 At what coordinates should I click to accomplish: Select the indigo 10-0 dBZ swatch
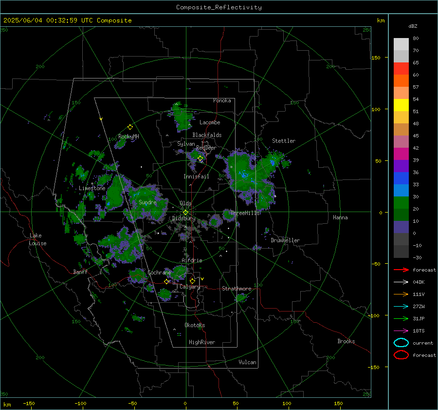tap(401, 227)
